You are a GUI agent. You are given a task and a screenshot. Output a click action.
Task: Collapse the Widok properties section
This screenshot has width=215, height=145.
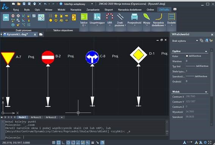(x=206, y=92)
